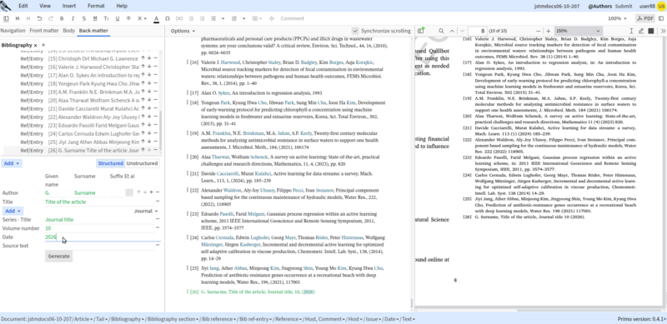Switch to the Front matter tab
This screenshot has height=324, width=667.
coord(44,31)
